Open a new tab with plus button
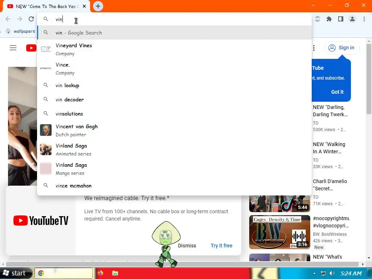The height and width of the screenshot is (279, 372). (x=98, y=6)
